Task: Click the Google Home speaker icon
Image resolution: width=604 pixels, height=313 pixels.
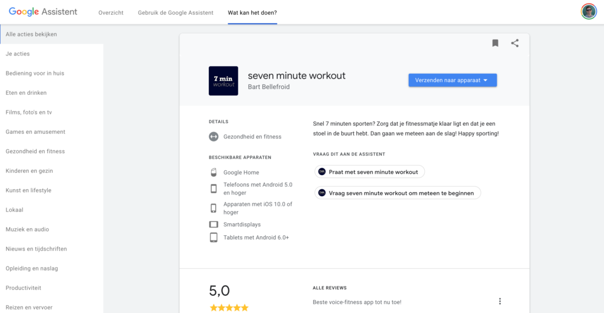Action: tap(214, 173)
